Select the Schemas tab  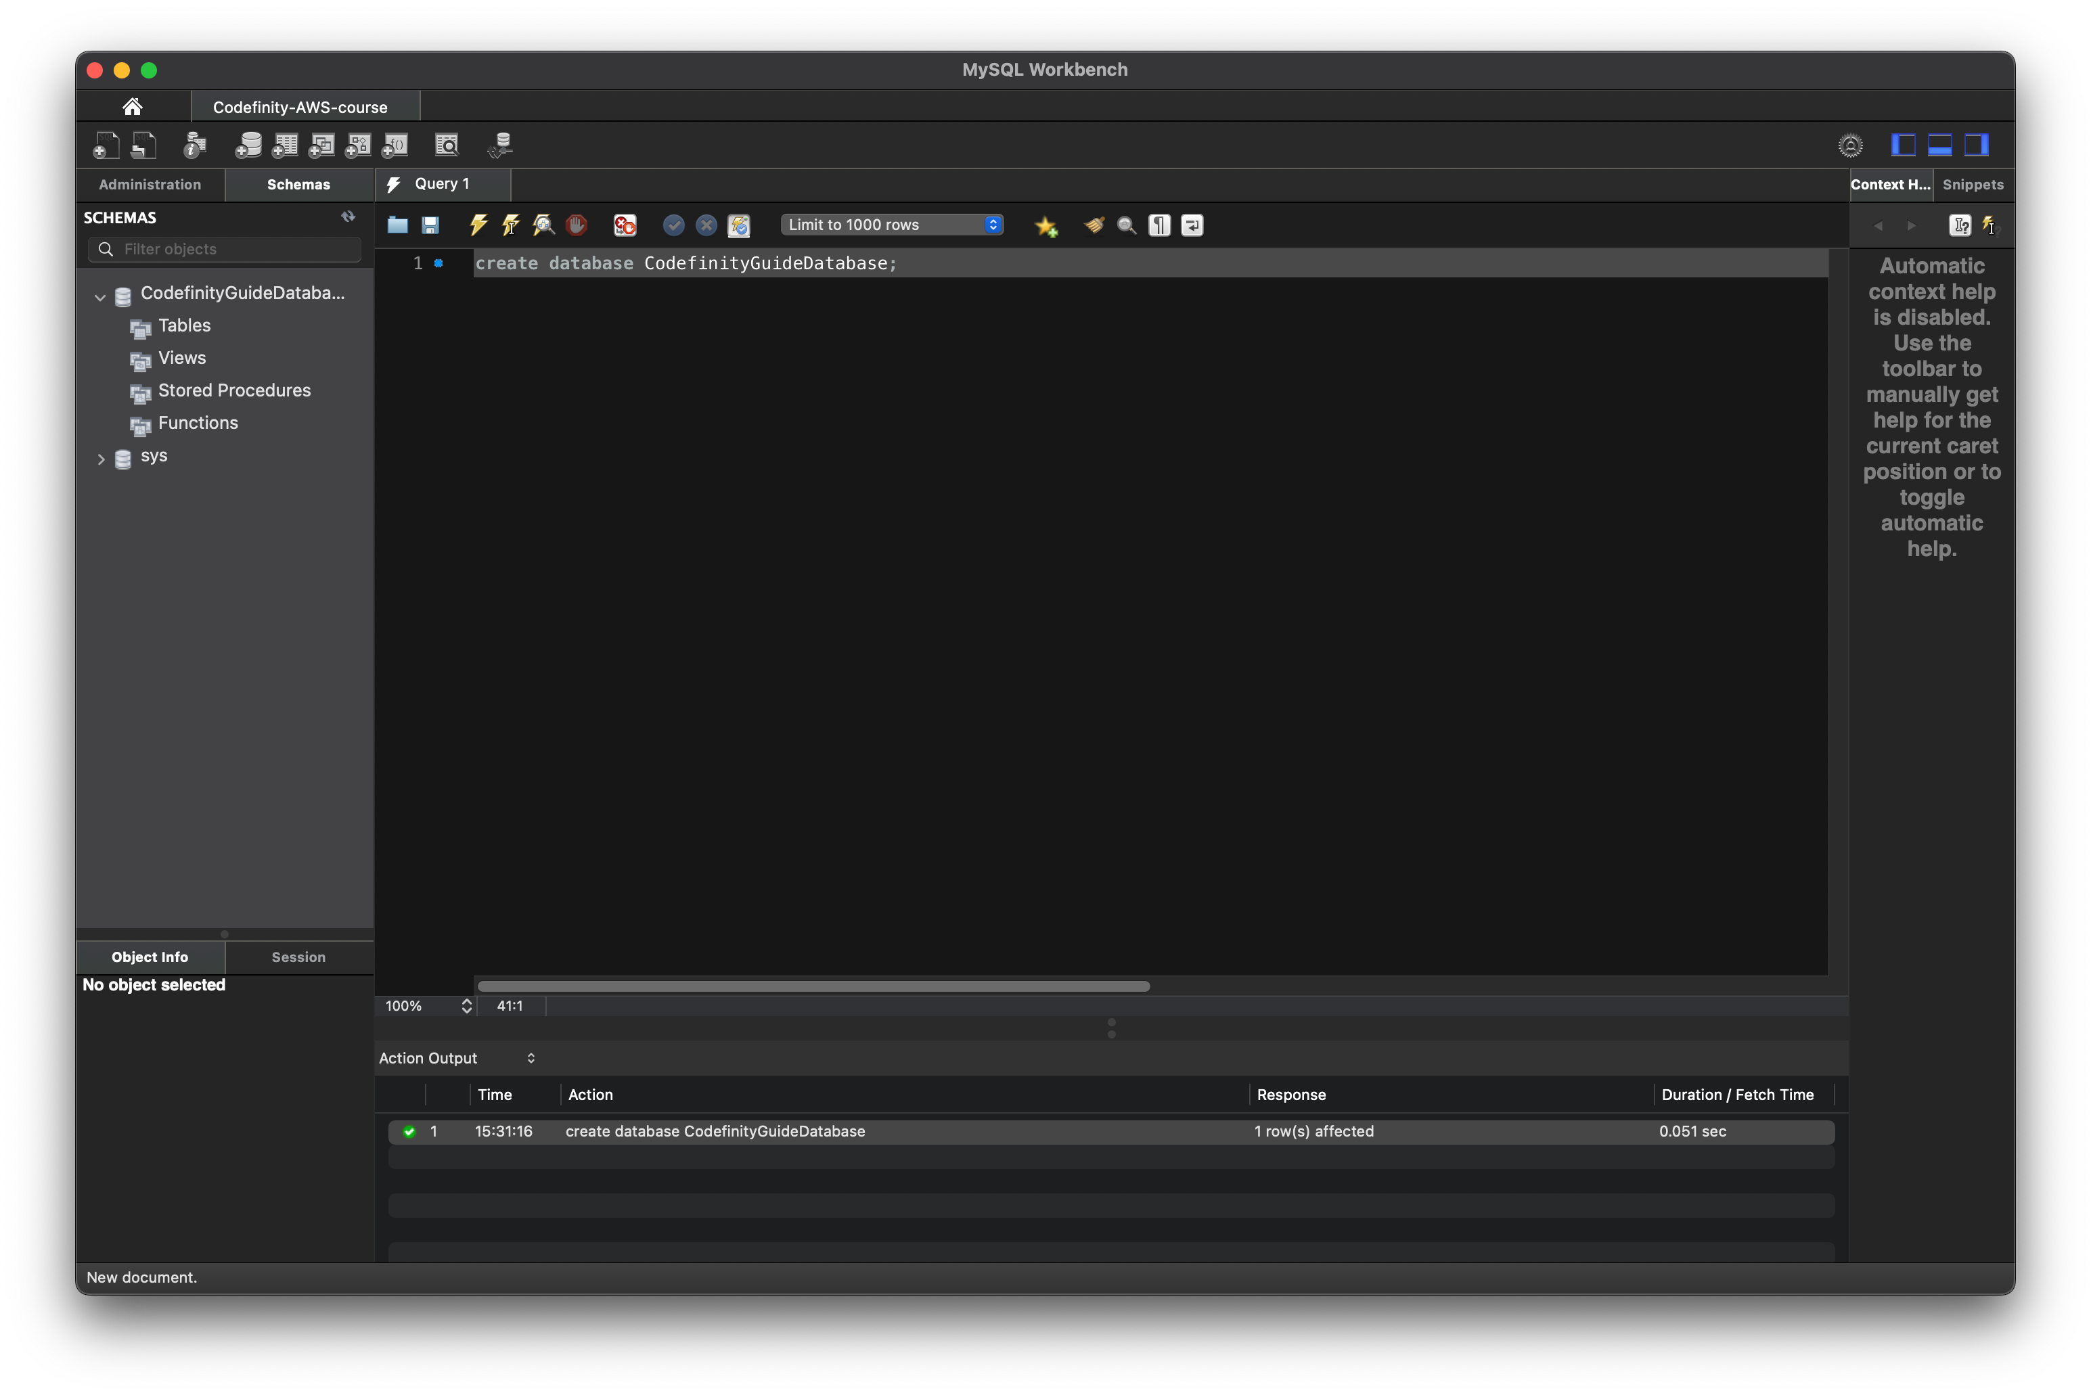[x=299, y=184]
